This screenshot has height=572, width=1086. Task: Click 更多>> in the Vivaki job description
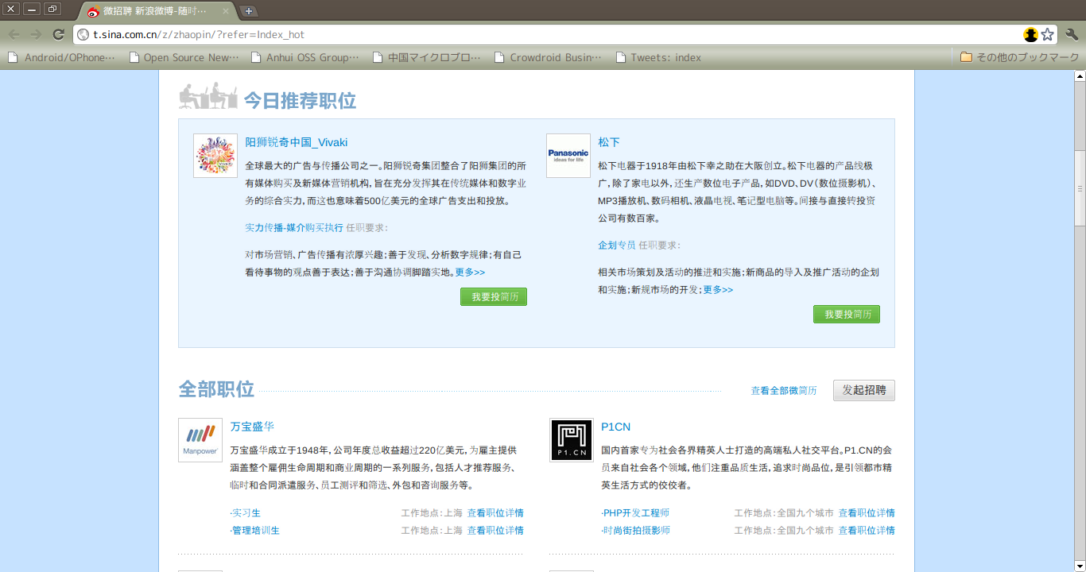pyautogui.click(x=470, y=272)
